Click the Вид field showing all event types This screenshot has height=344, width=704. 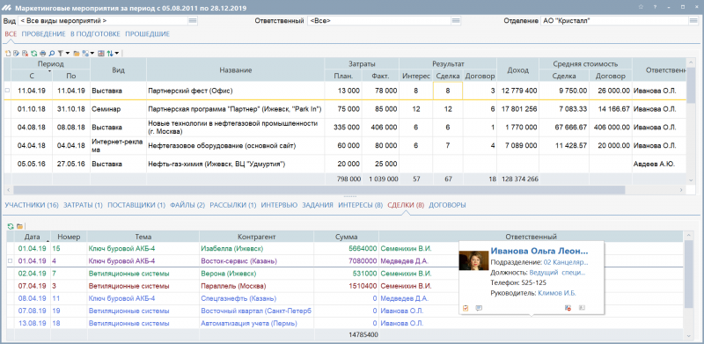(x=102, y=20)
